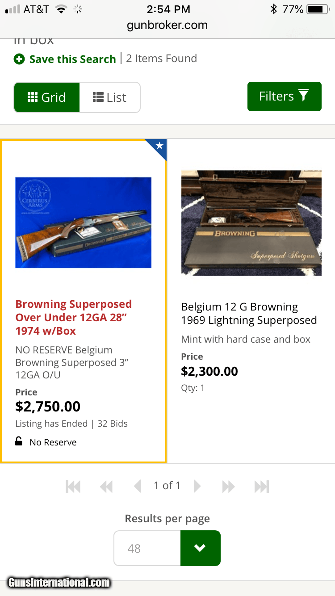This screenshot has height=596, width=335.
Task: Switch to List view
Action: click(110, 97)
